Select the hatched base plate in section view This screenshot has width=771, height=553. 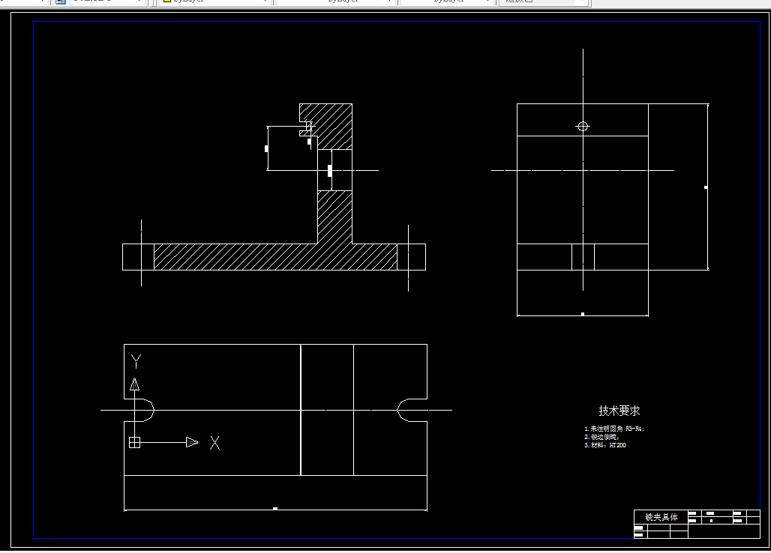click(x=275, y=257)
